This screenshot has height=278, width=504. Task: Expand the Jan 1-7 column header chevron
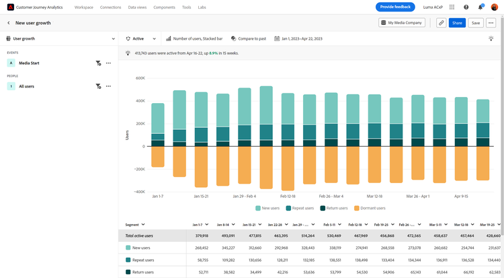pyautogui.click(x=208, y=224)
